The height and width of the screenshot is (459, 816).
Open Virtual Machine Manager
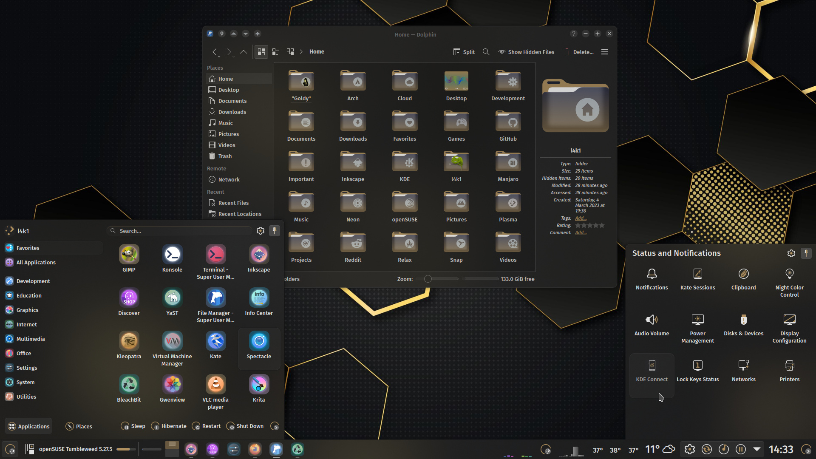[x=172, y=348]
